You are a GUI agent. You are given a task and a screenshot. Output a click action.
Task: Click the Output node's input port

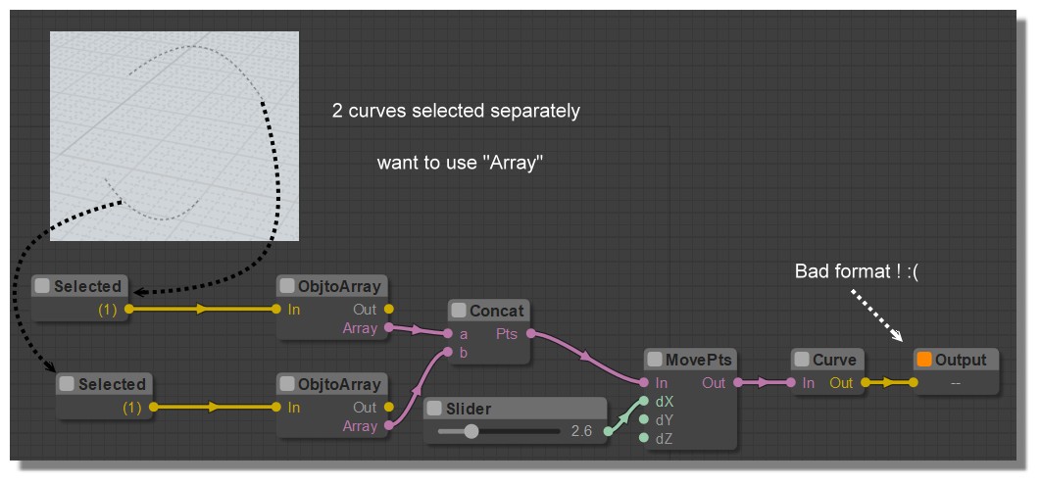tap(914, 383)
